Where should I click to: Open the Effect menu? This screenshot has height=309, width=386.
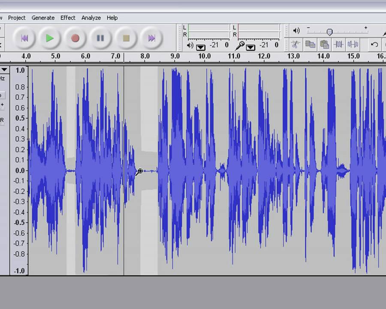(68, 18)
